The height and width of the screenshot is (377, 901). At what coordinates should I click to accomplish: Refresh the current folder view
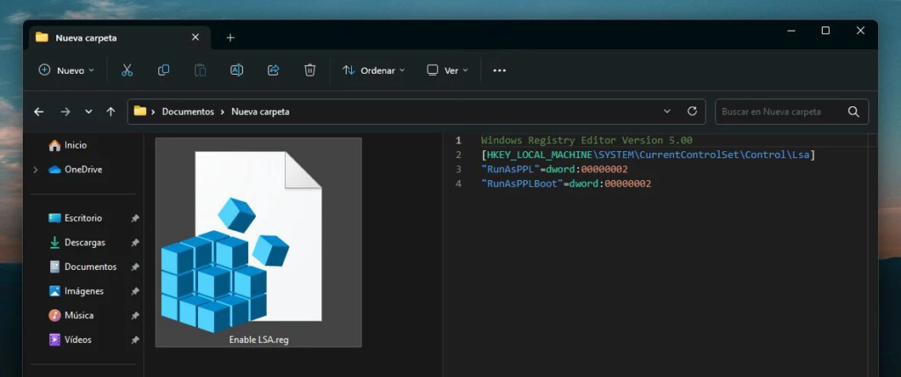[x=692, y=112]
